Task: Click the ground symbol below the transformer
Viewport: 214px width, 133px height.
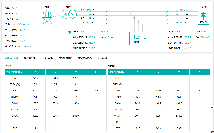Action: (70, 32)
